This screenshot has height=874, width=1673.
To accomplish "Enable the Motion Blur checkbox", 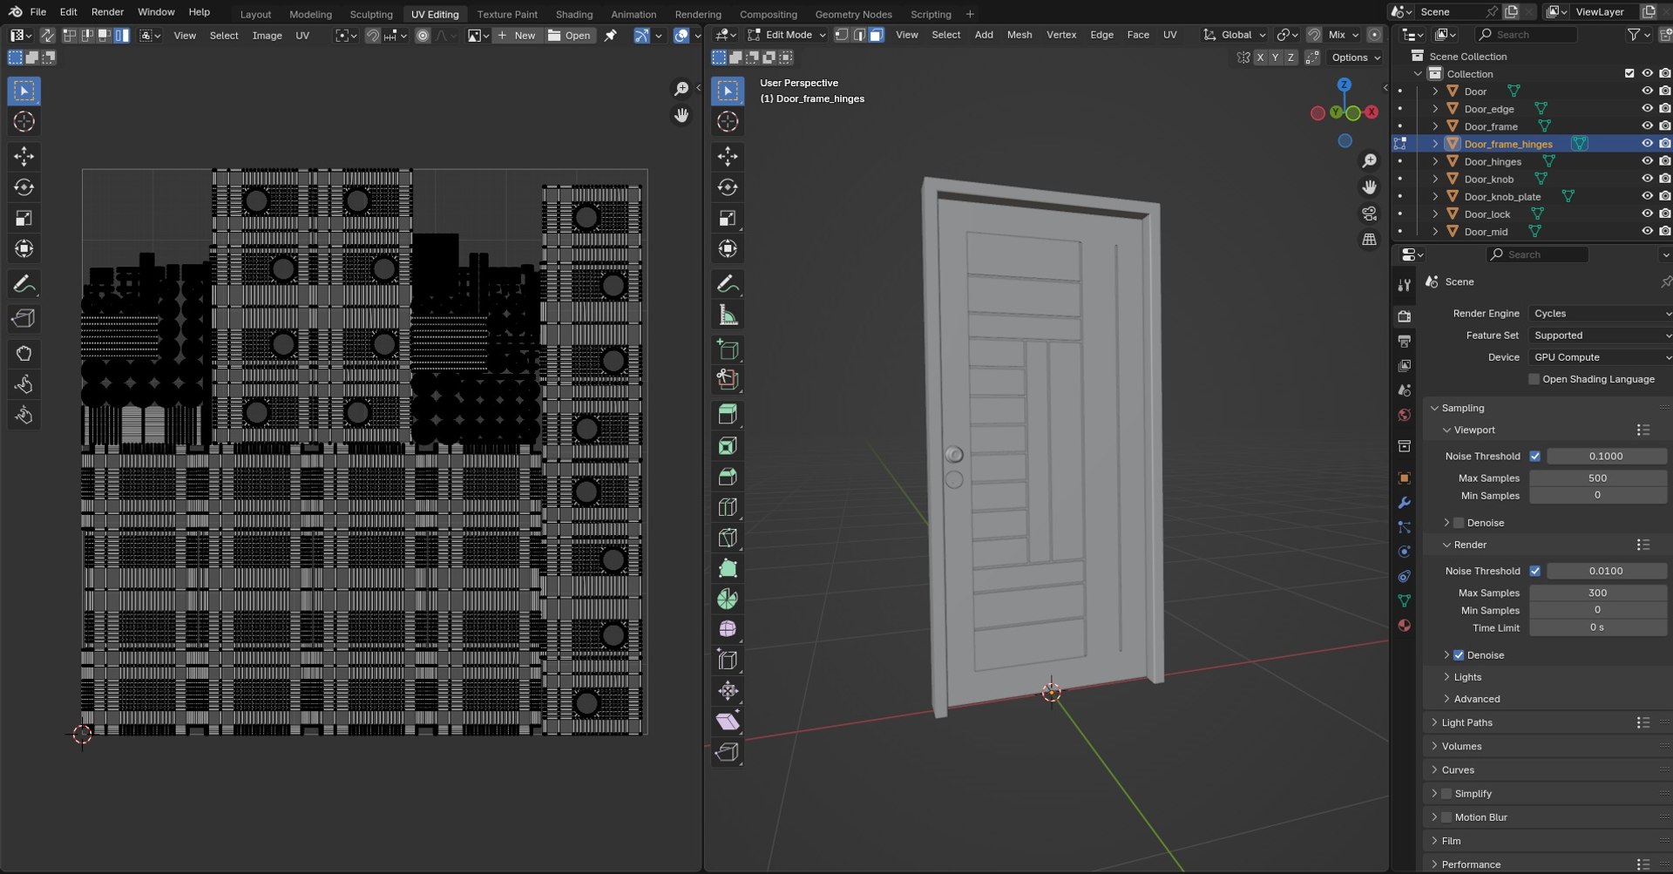I will (1446, 817).
